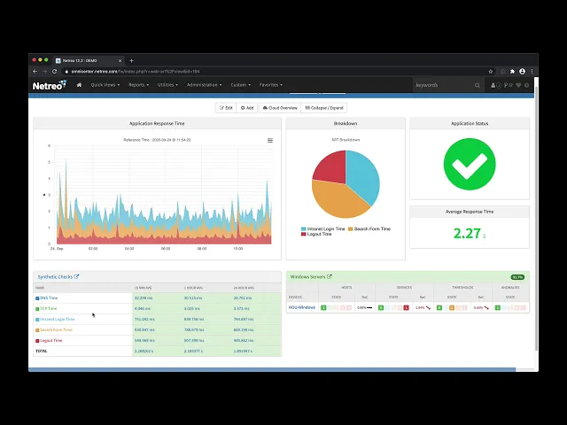Screen dimensions: 567x425
Task: Open the Chrome profile avatar icon
Action: pos(522,72)
